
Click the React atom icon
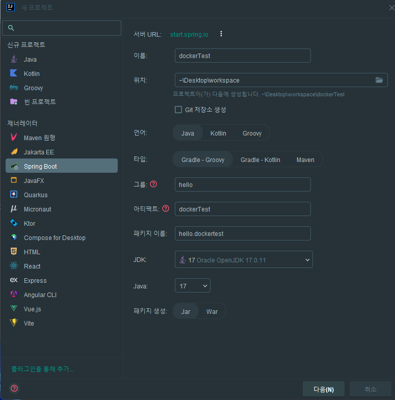click(x=14, y=266)
